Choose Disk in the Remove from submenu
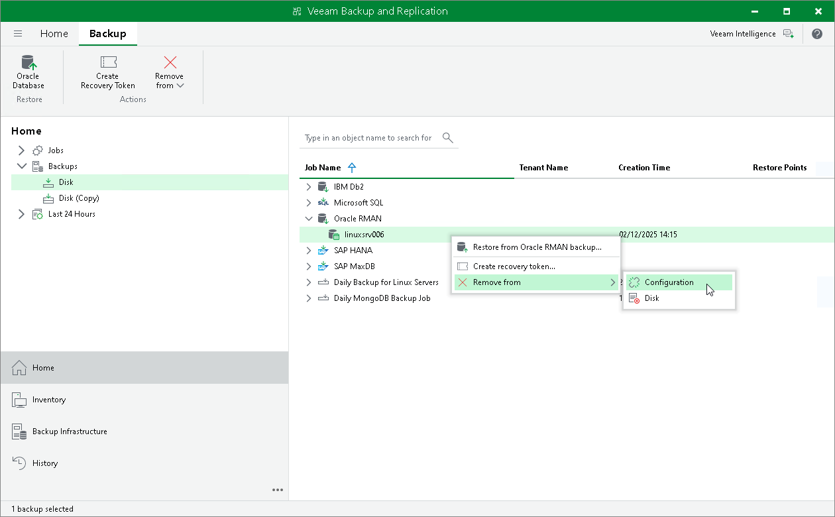The width and height of the screenshot is (835, 517). pyautogui.click(x=679, y=298)
